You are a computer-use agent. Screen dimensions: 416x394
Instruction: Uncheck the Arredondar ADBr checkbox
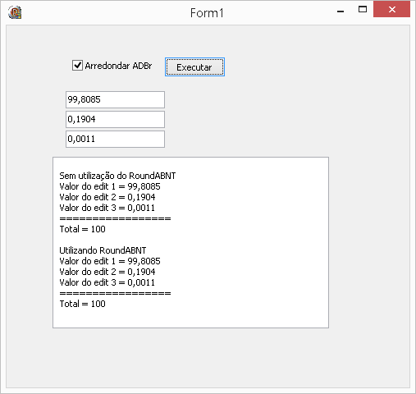77,66
